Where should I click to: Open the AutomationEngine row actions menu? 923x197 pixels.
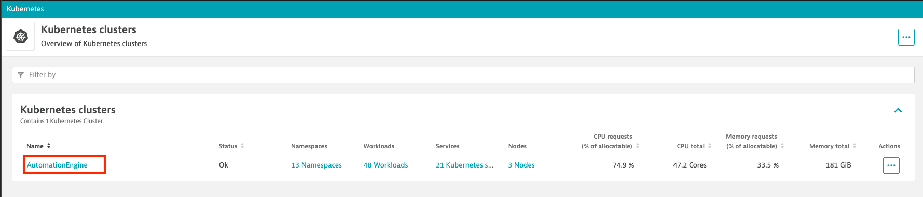click(x=891, y=165)
